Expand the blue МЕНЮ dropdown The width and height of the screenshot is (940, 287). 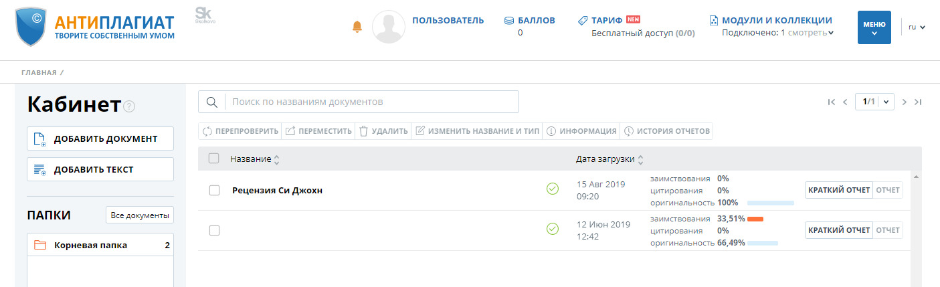point(874,27)
